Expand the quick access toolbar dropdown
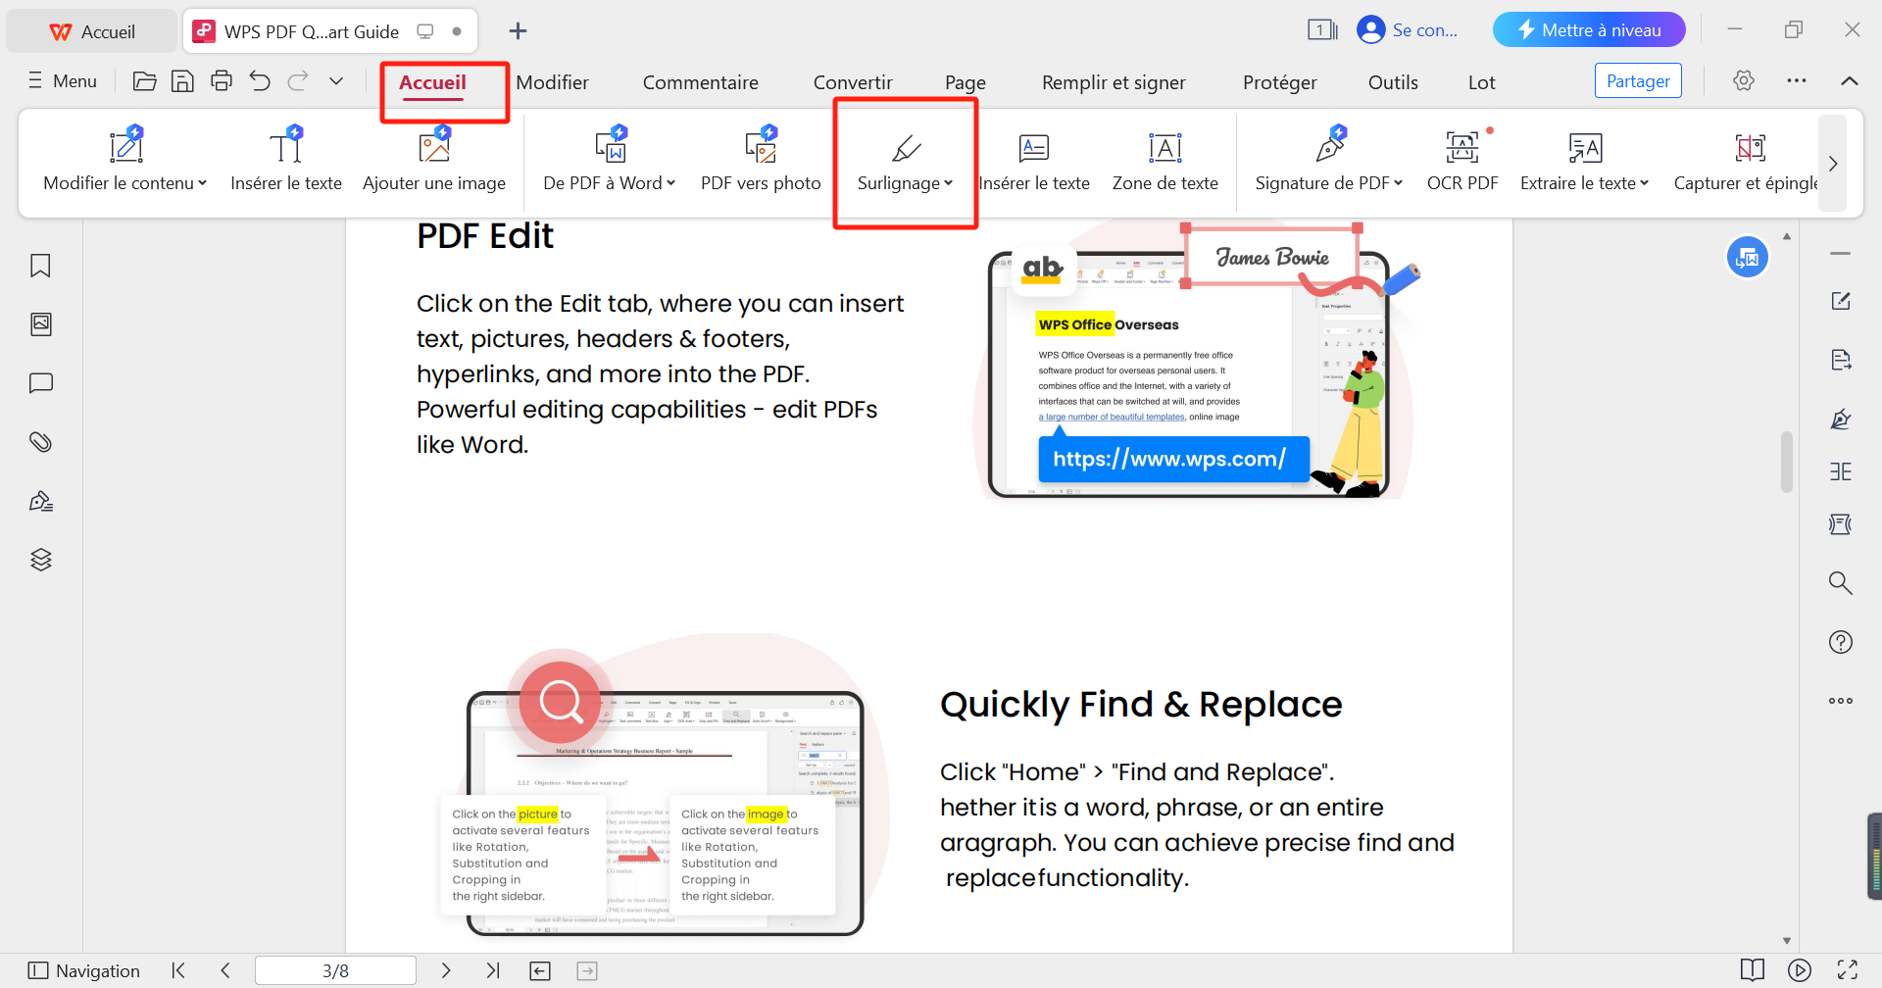The height and width of the screenshot is (988, 1882). [336, 81]
